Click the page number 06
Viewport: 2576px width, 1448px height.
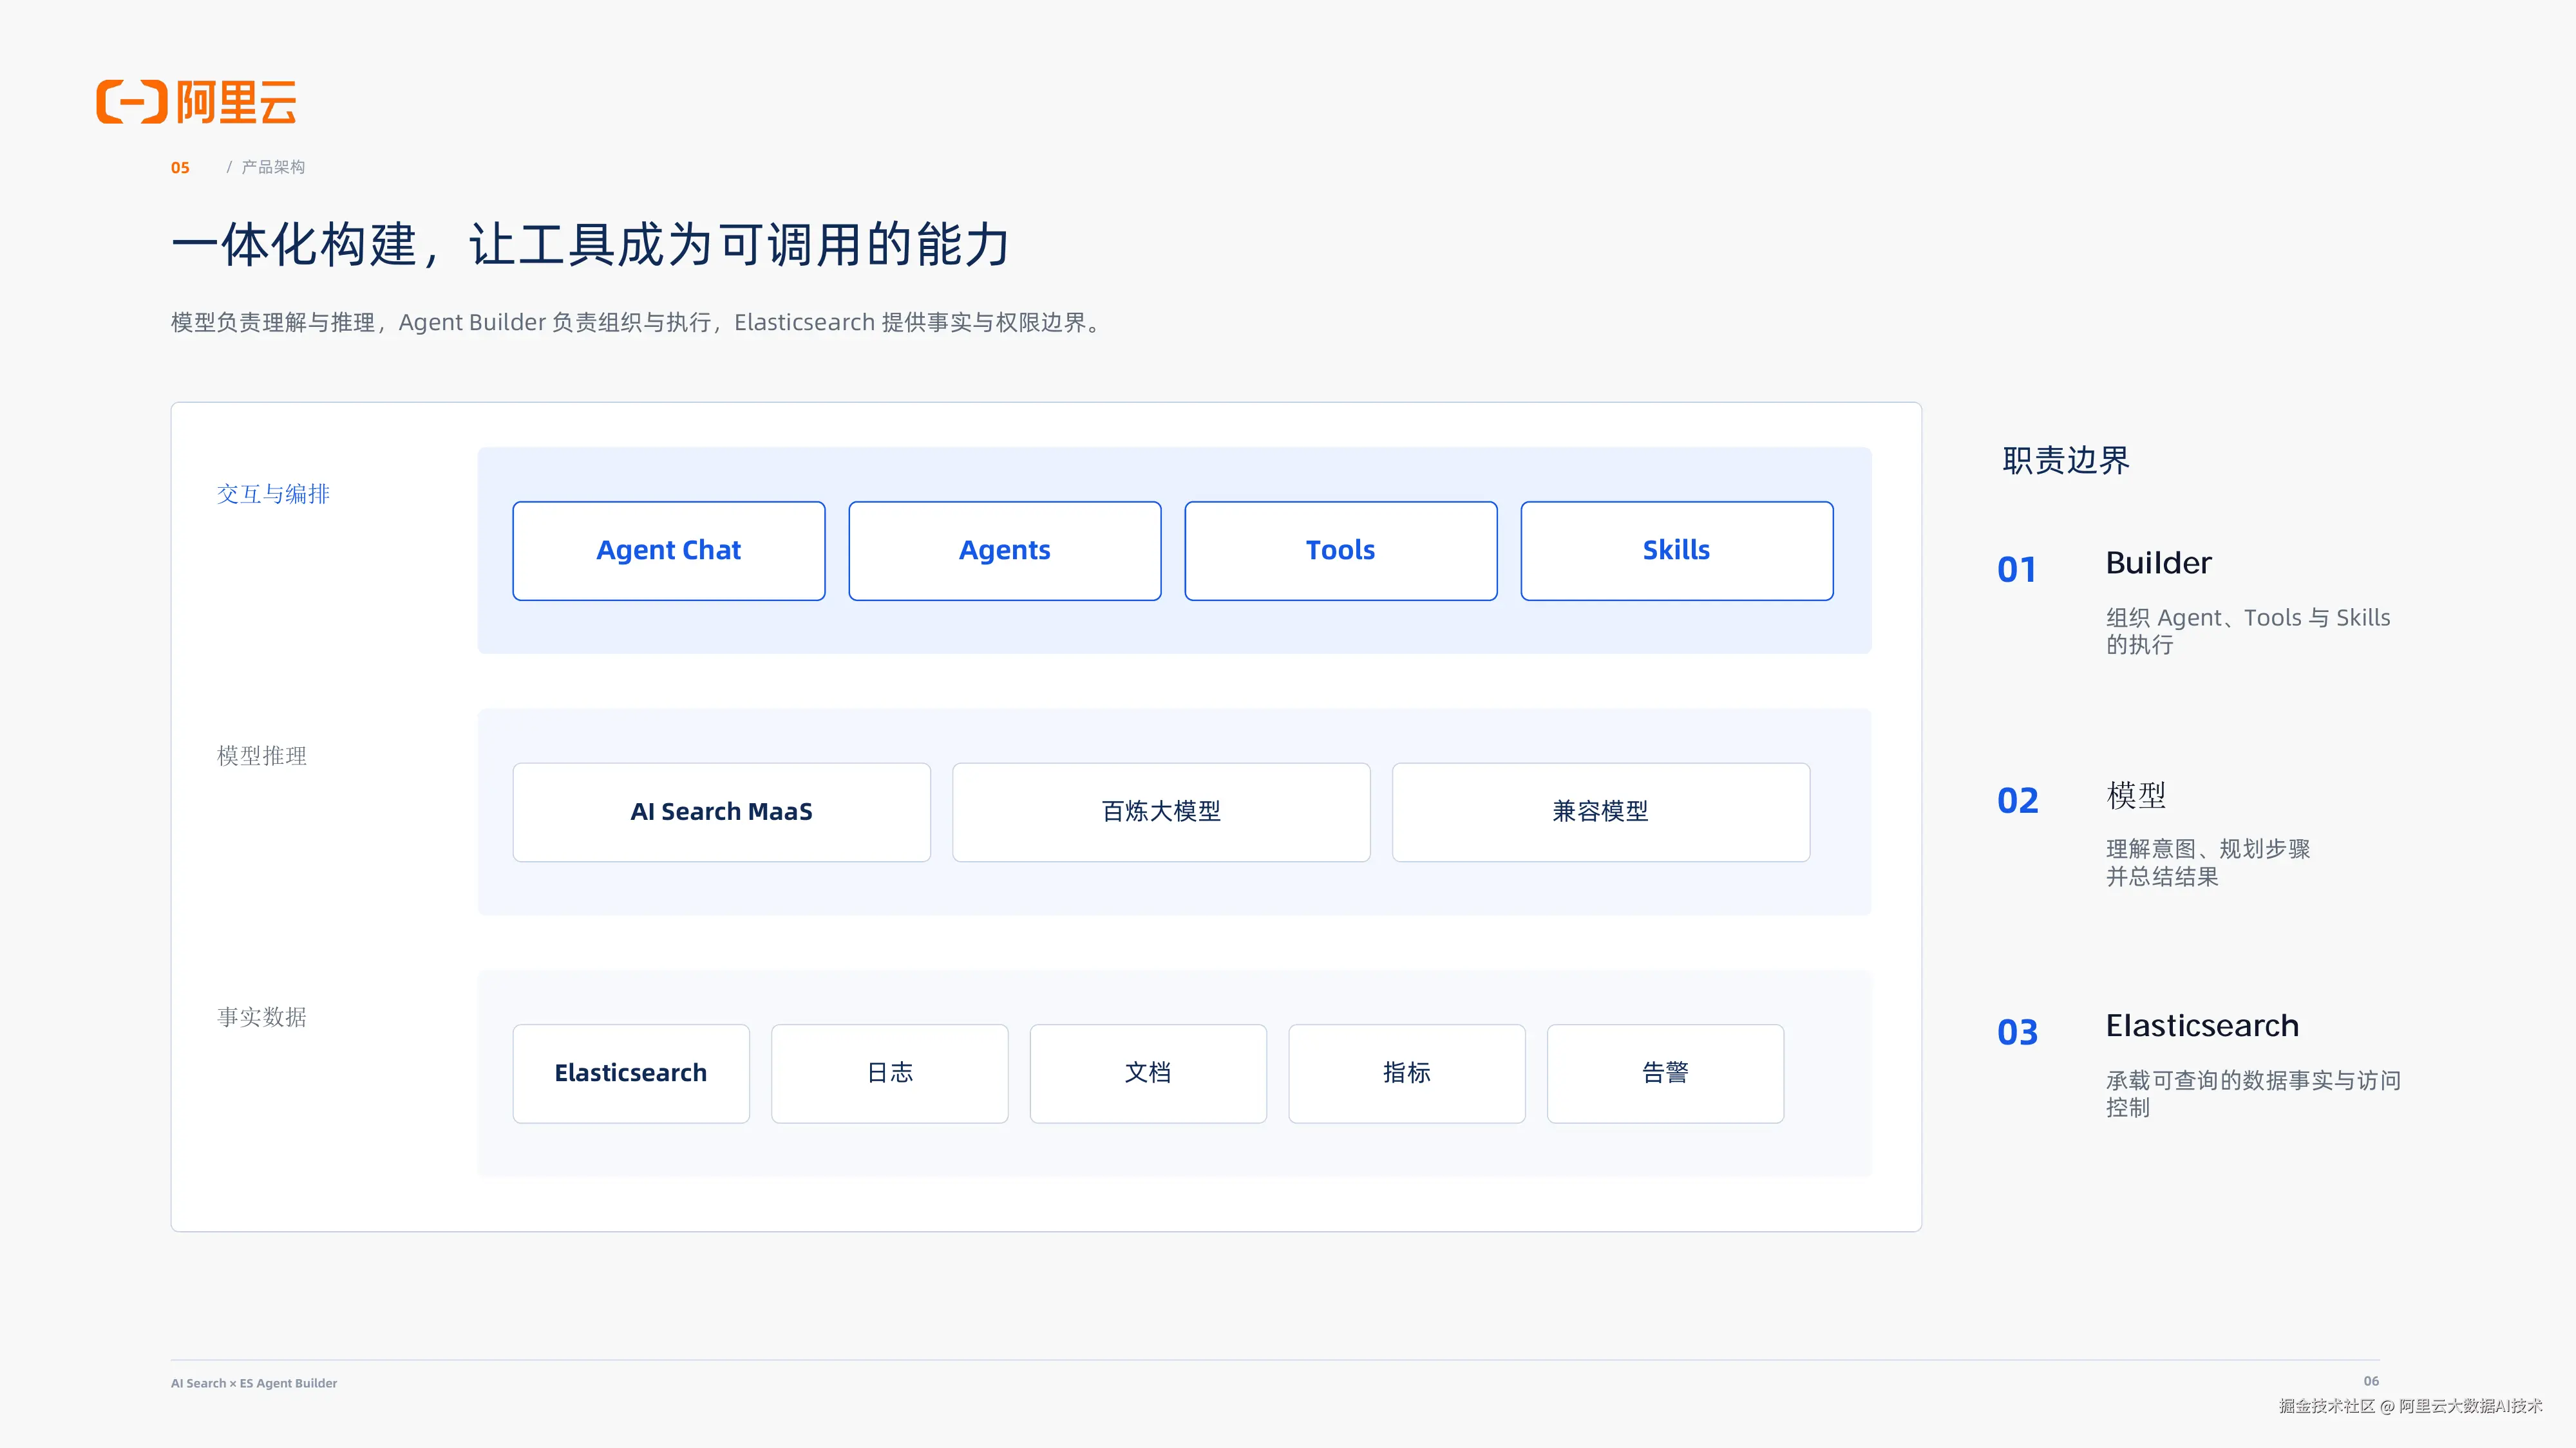coord(2371,1381)
